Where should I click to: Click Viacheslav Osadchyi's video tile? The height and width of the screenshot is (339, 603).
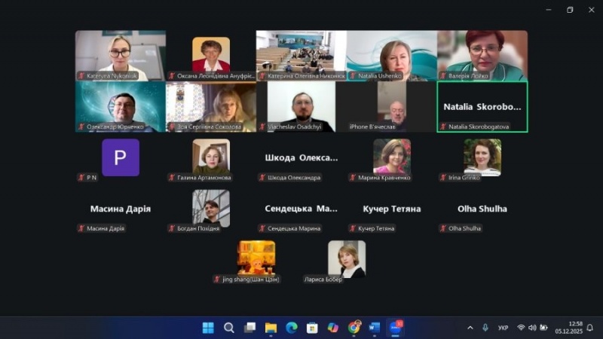point(301,106)
